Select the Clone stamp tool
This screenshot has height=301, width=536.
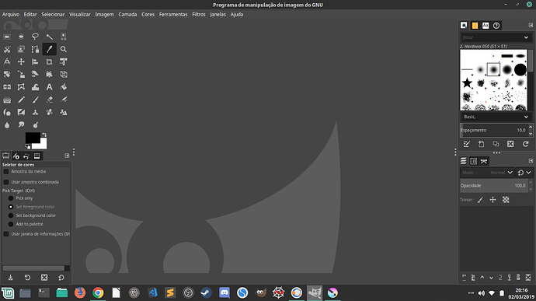35,112
